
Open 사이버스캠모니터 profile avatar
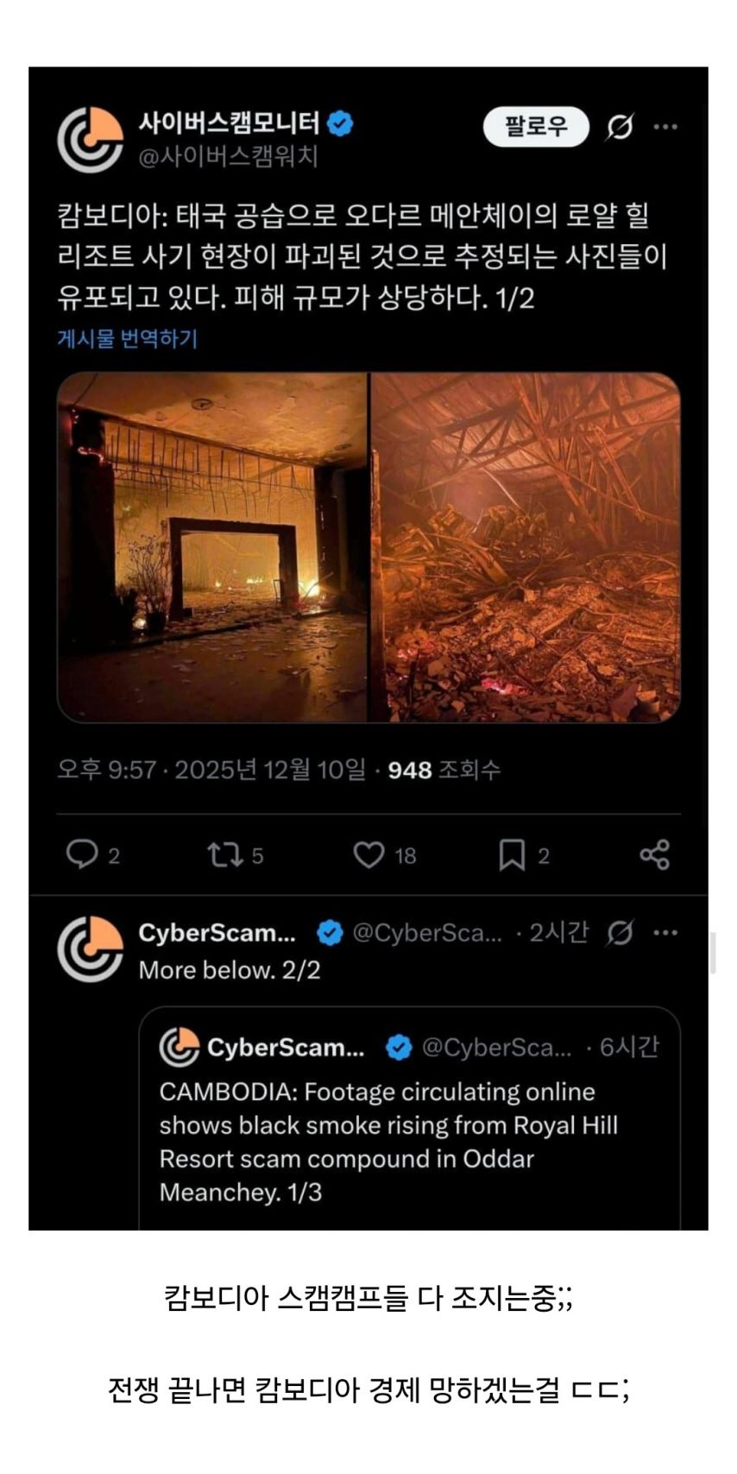click(x=91, y=139)
